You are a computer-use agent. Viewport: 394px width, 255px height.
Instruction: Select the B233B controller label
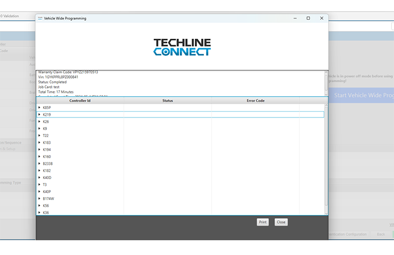point(48,164)
